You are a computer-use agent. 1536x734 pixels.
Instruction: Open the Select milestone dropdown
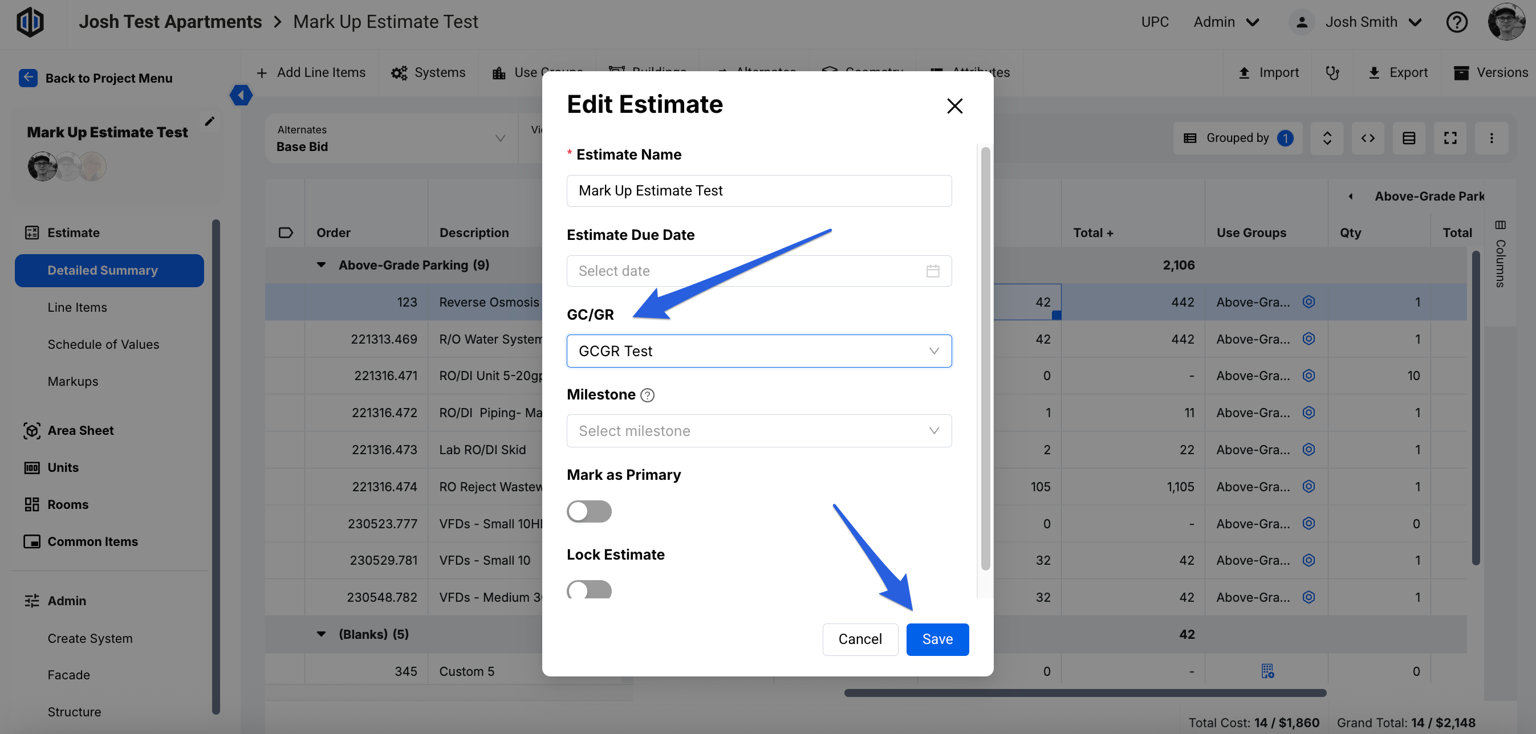coord(758,431)
